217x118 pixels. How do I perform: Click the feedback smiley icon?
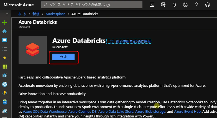point(207,5)
